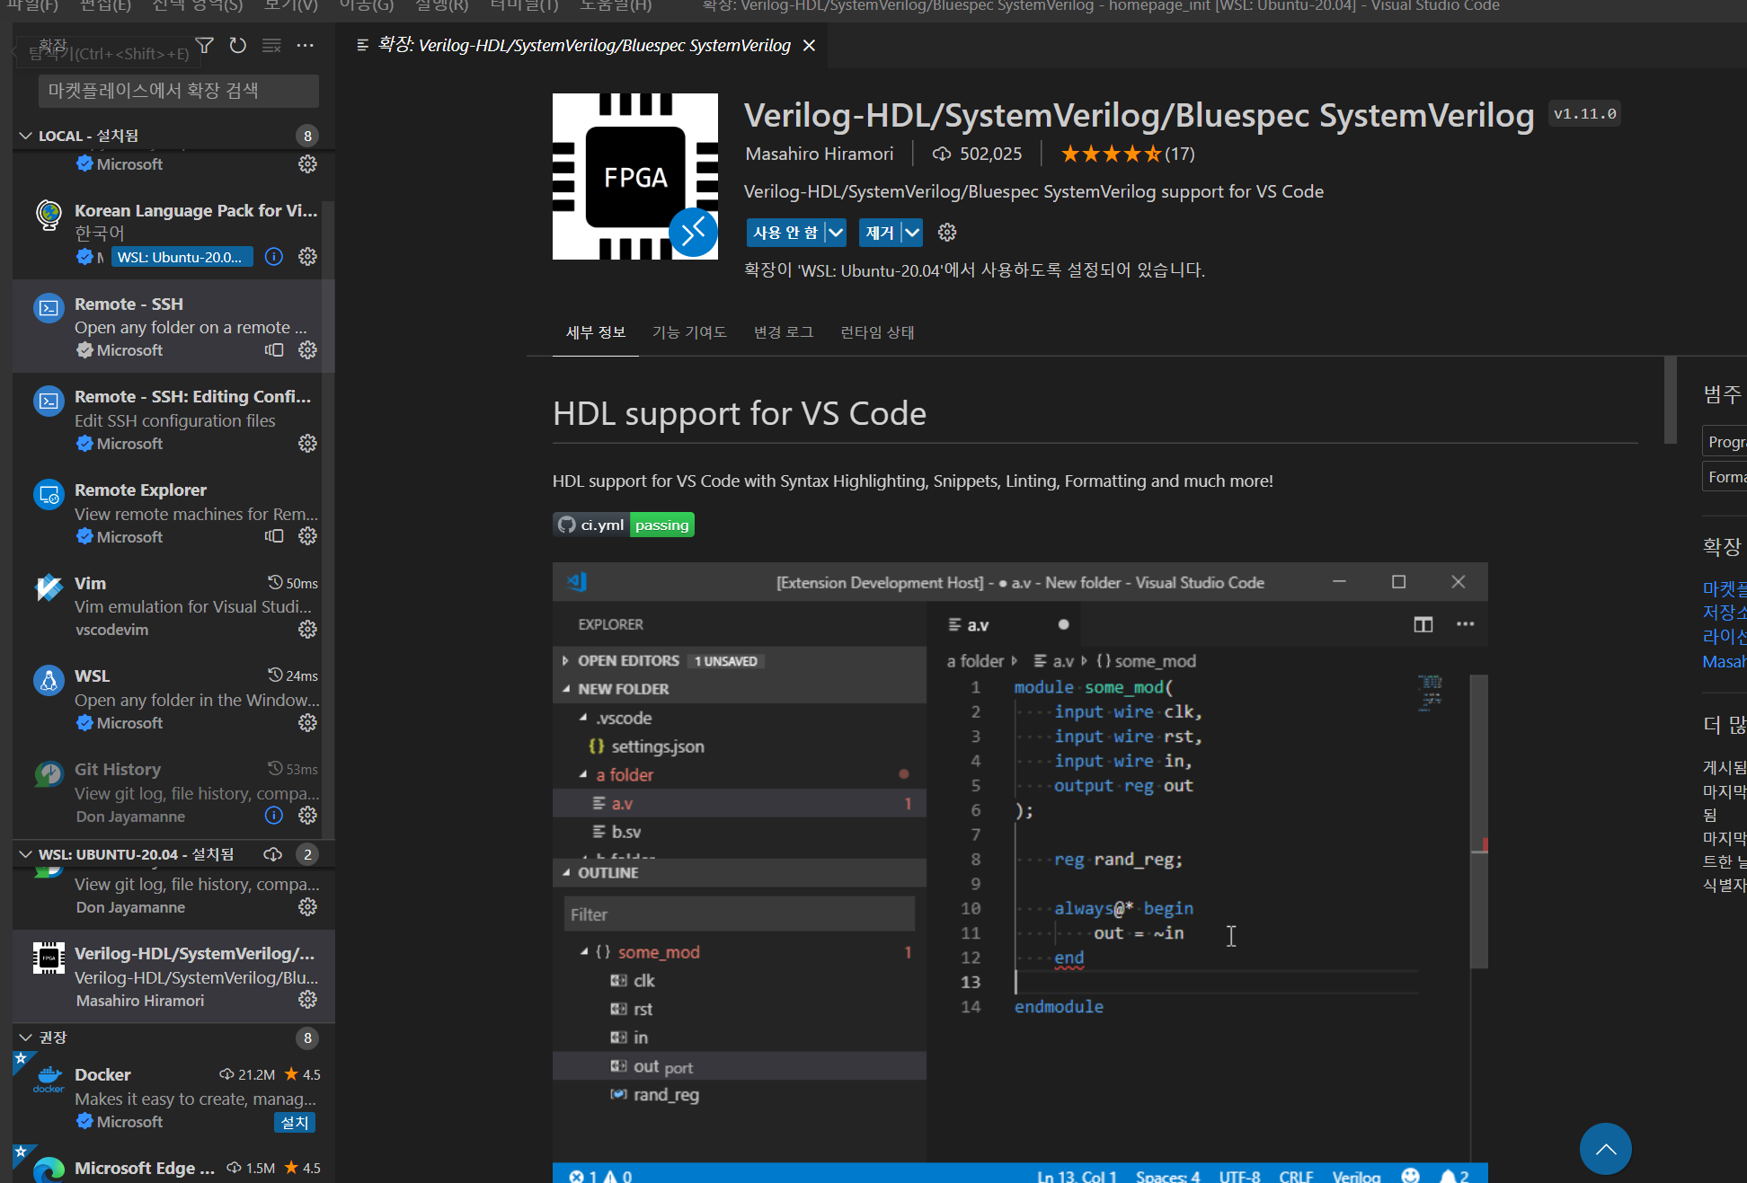The height and width of the screenshot is (1183, 1747).
Task: Click the Vim extension icon
Action: click(x=49, y=587)
